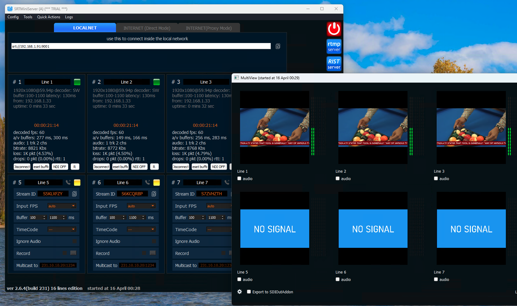Reset buffer on Line 1
The height and width of the screenshot is (306, 517).
41,167
